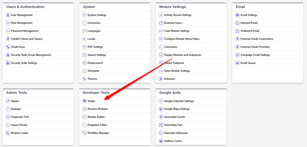The image size is (307, 147).
Task: Click the Business hours clock icon
Action: coord(161,23)
